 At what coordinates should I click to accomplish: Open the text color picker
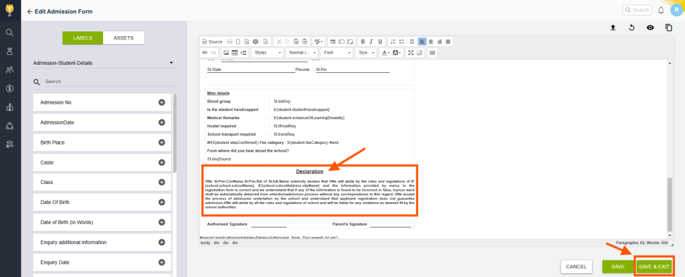(385, 52)
